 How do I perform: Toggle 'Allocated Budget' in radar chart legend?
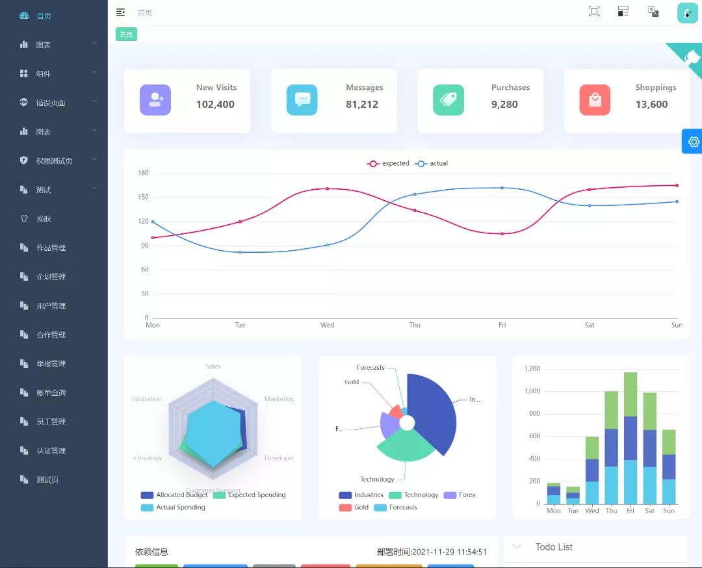pyautogui.click(x=174, y=495)
